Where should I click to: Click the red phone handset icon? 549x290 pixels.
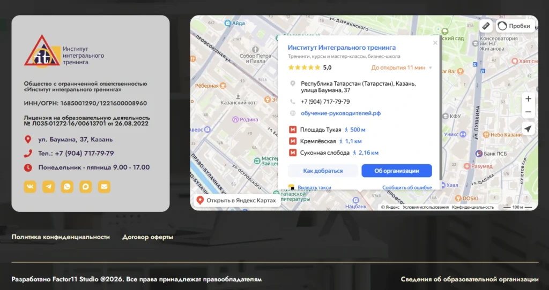point(28,154)
